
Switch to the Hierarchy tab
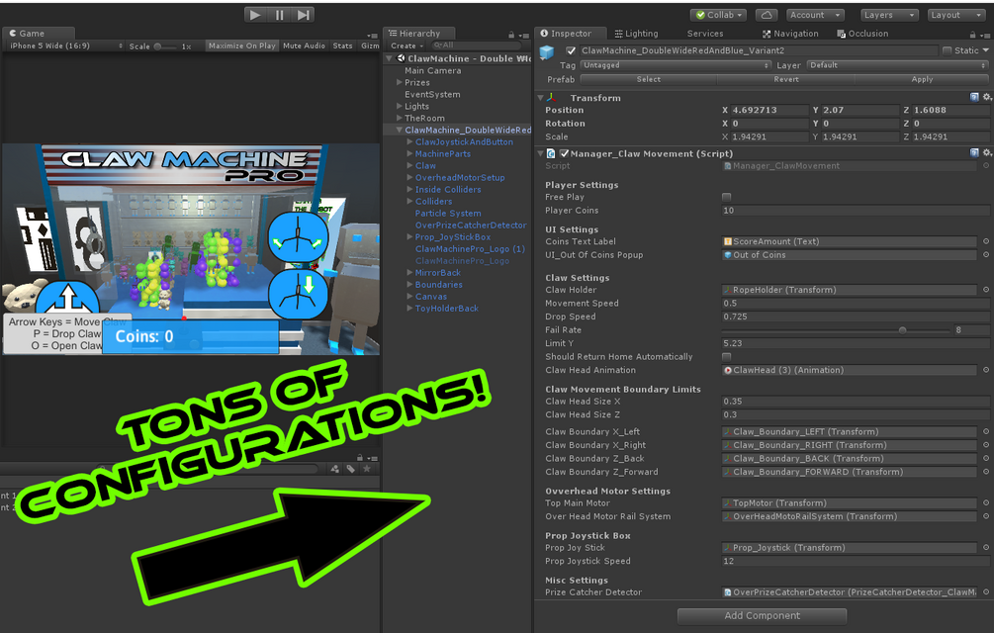click(419, 33)
